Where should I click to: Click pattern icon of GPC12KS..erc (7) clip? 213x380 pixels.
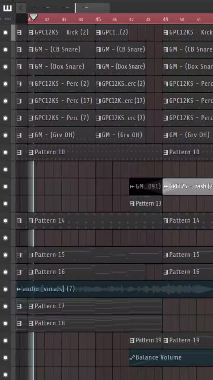point(99,118)
